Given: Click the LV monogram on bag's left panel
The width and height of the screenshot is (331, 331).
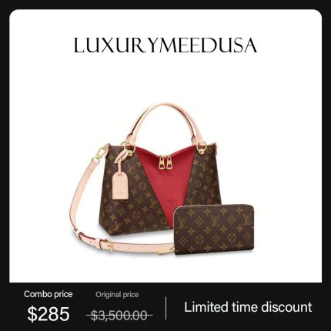Looking at the screenshot, I should 129,167.
